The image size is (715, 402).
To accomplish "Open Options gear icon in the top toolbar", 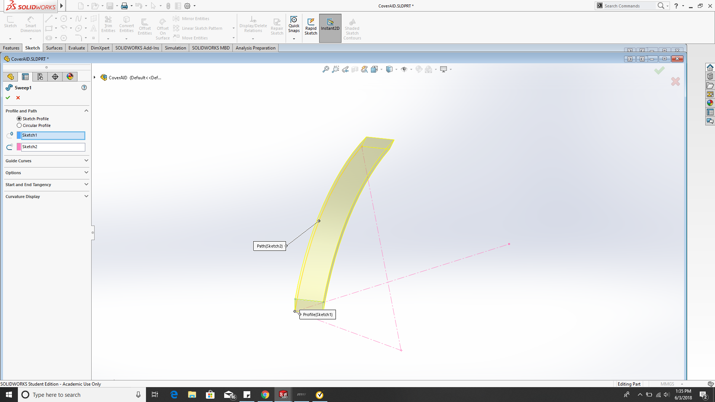I will point(187,6).
